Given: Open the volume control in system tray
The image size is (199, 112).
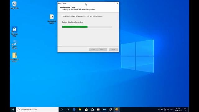Looking at the screenshot, I should pos(168,110).
